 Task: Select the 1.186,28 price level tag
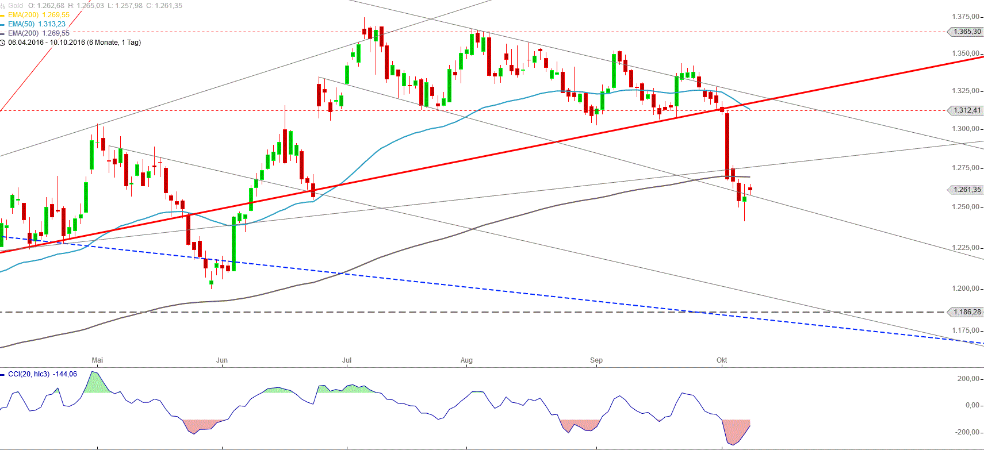pos(966,312)
